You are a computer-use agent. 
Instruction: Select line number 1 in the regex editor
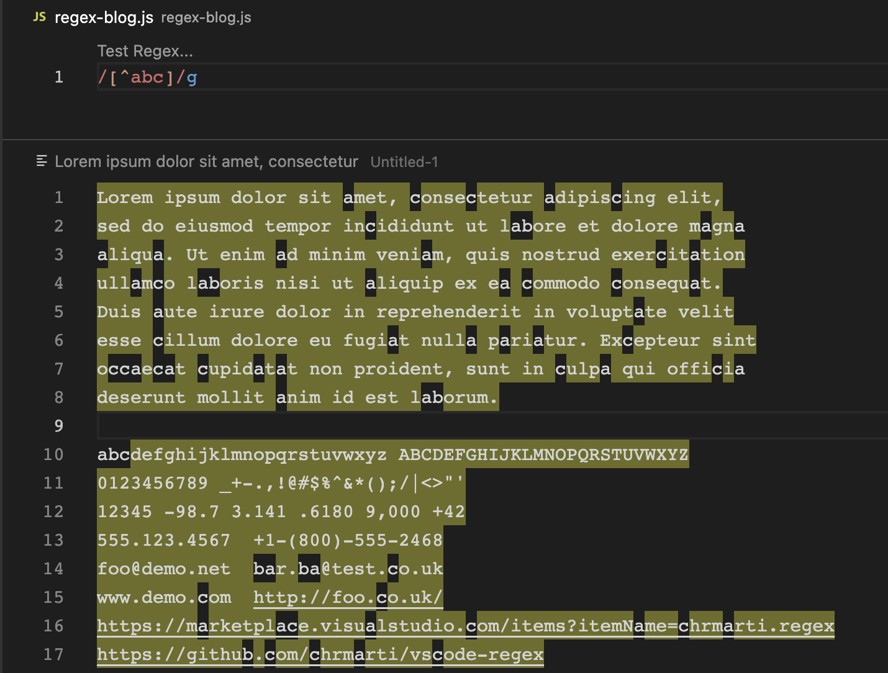click(x=58, y=77)
